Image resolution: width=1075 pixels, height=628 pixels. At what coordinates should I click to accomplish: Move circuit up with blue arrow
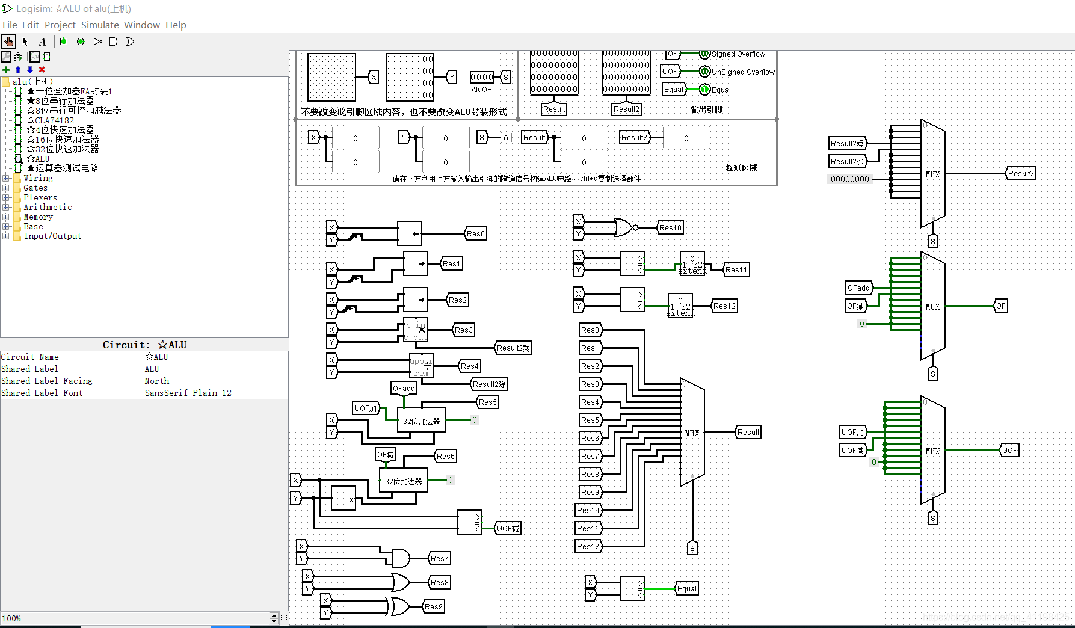[x=18, y=70]
